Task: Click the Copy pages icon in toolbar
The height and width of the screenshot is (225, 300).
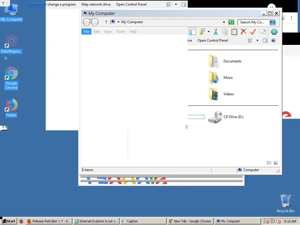Action: tap(225, 32)
